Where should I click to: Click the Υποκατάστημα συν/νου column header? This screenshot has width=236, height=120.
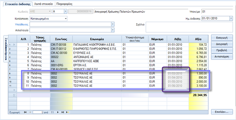(135, 39)
